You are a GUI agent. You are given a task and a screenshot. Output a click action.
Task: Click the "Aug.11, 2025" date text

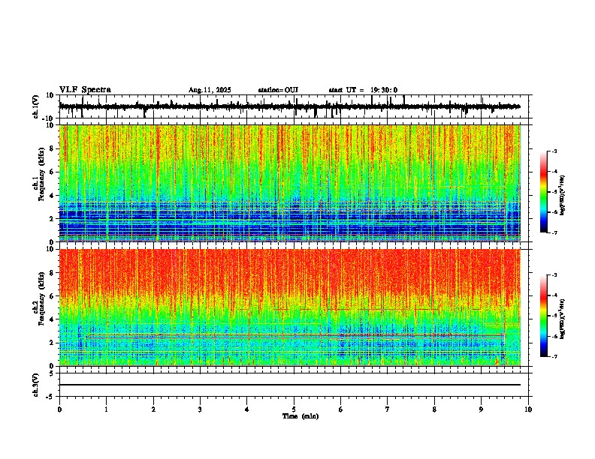pyautogui.click(x=210, y=90)
